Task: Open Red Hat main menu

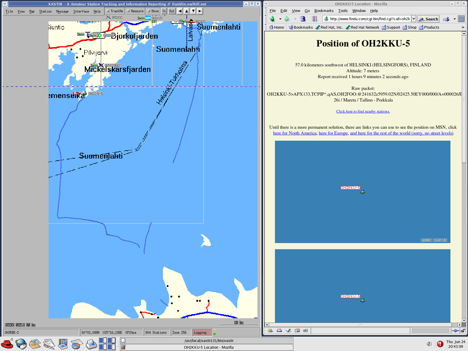Action: coord(7,343)
